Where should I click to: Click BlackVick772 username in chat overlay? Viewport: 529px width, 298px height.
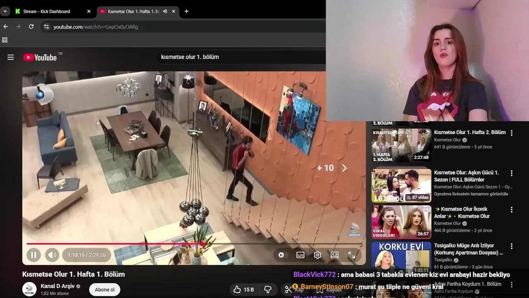[315, 274]
